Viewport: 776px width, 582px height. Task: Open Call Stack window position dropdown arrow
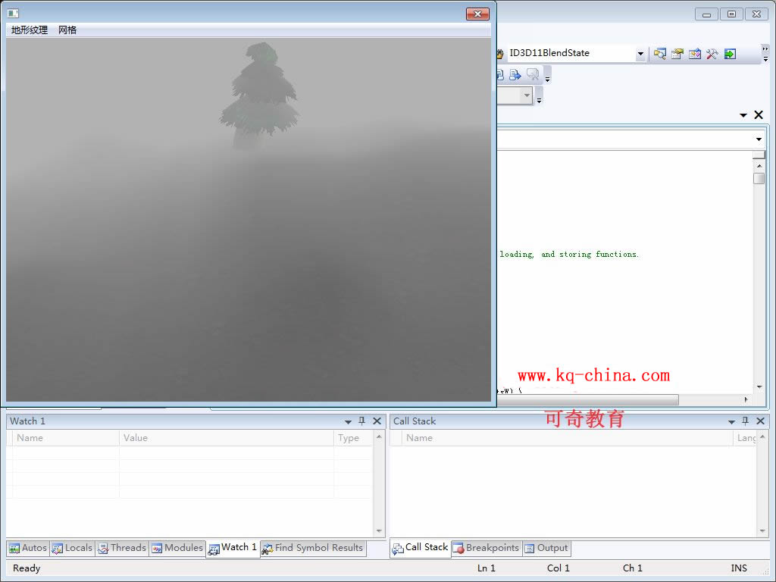(732, 422)
